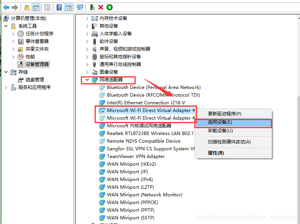The width and height of the screenshot is (300, 224).
Task: Choose 属性(R) from context menu
Action: (x=233, y=153)
